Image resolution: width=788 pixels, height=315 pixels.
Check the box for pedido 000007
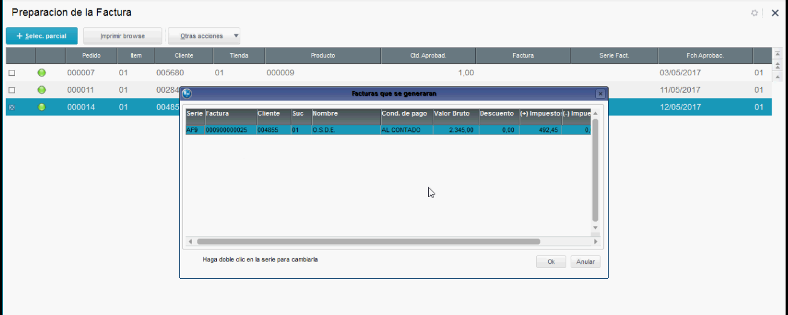[11, 73]
